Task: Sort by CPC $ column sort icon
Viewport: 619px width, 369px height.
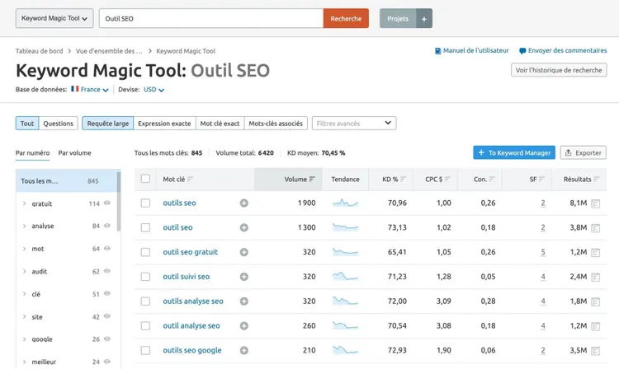Action: coord(447,180)
